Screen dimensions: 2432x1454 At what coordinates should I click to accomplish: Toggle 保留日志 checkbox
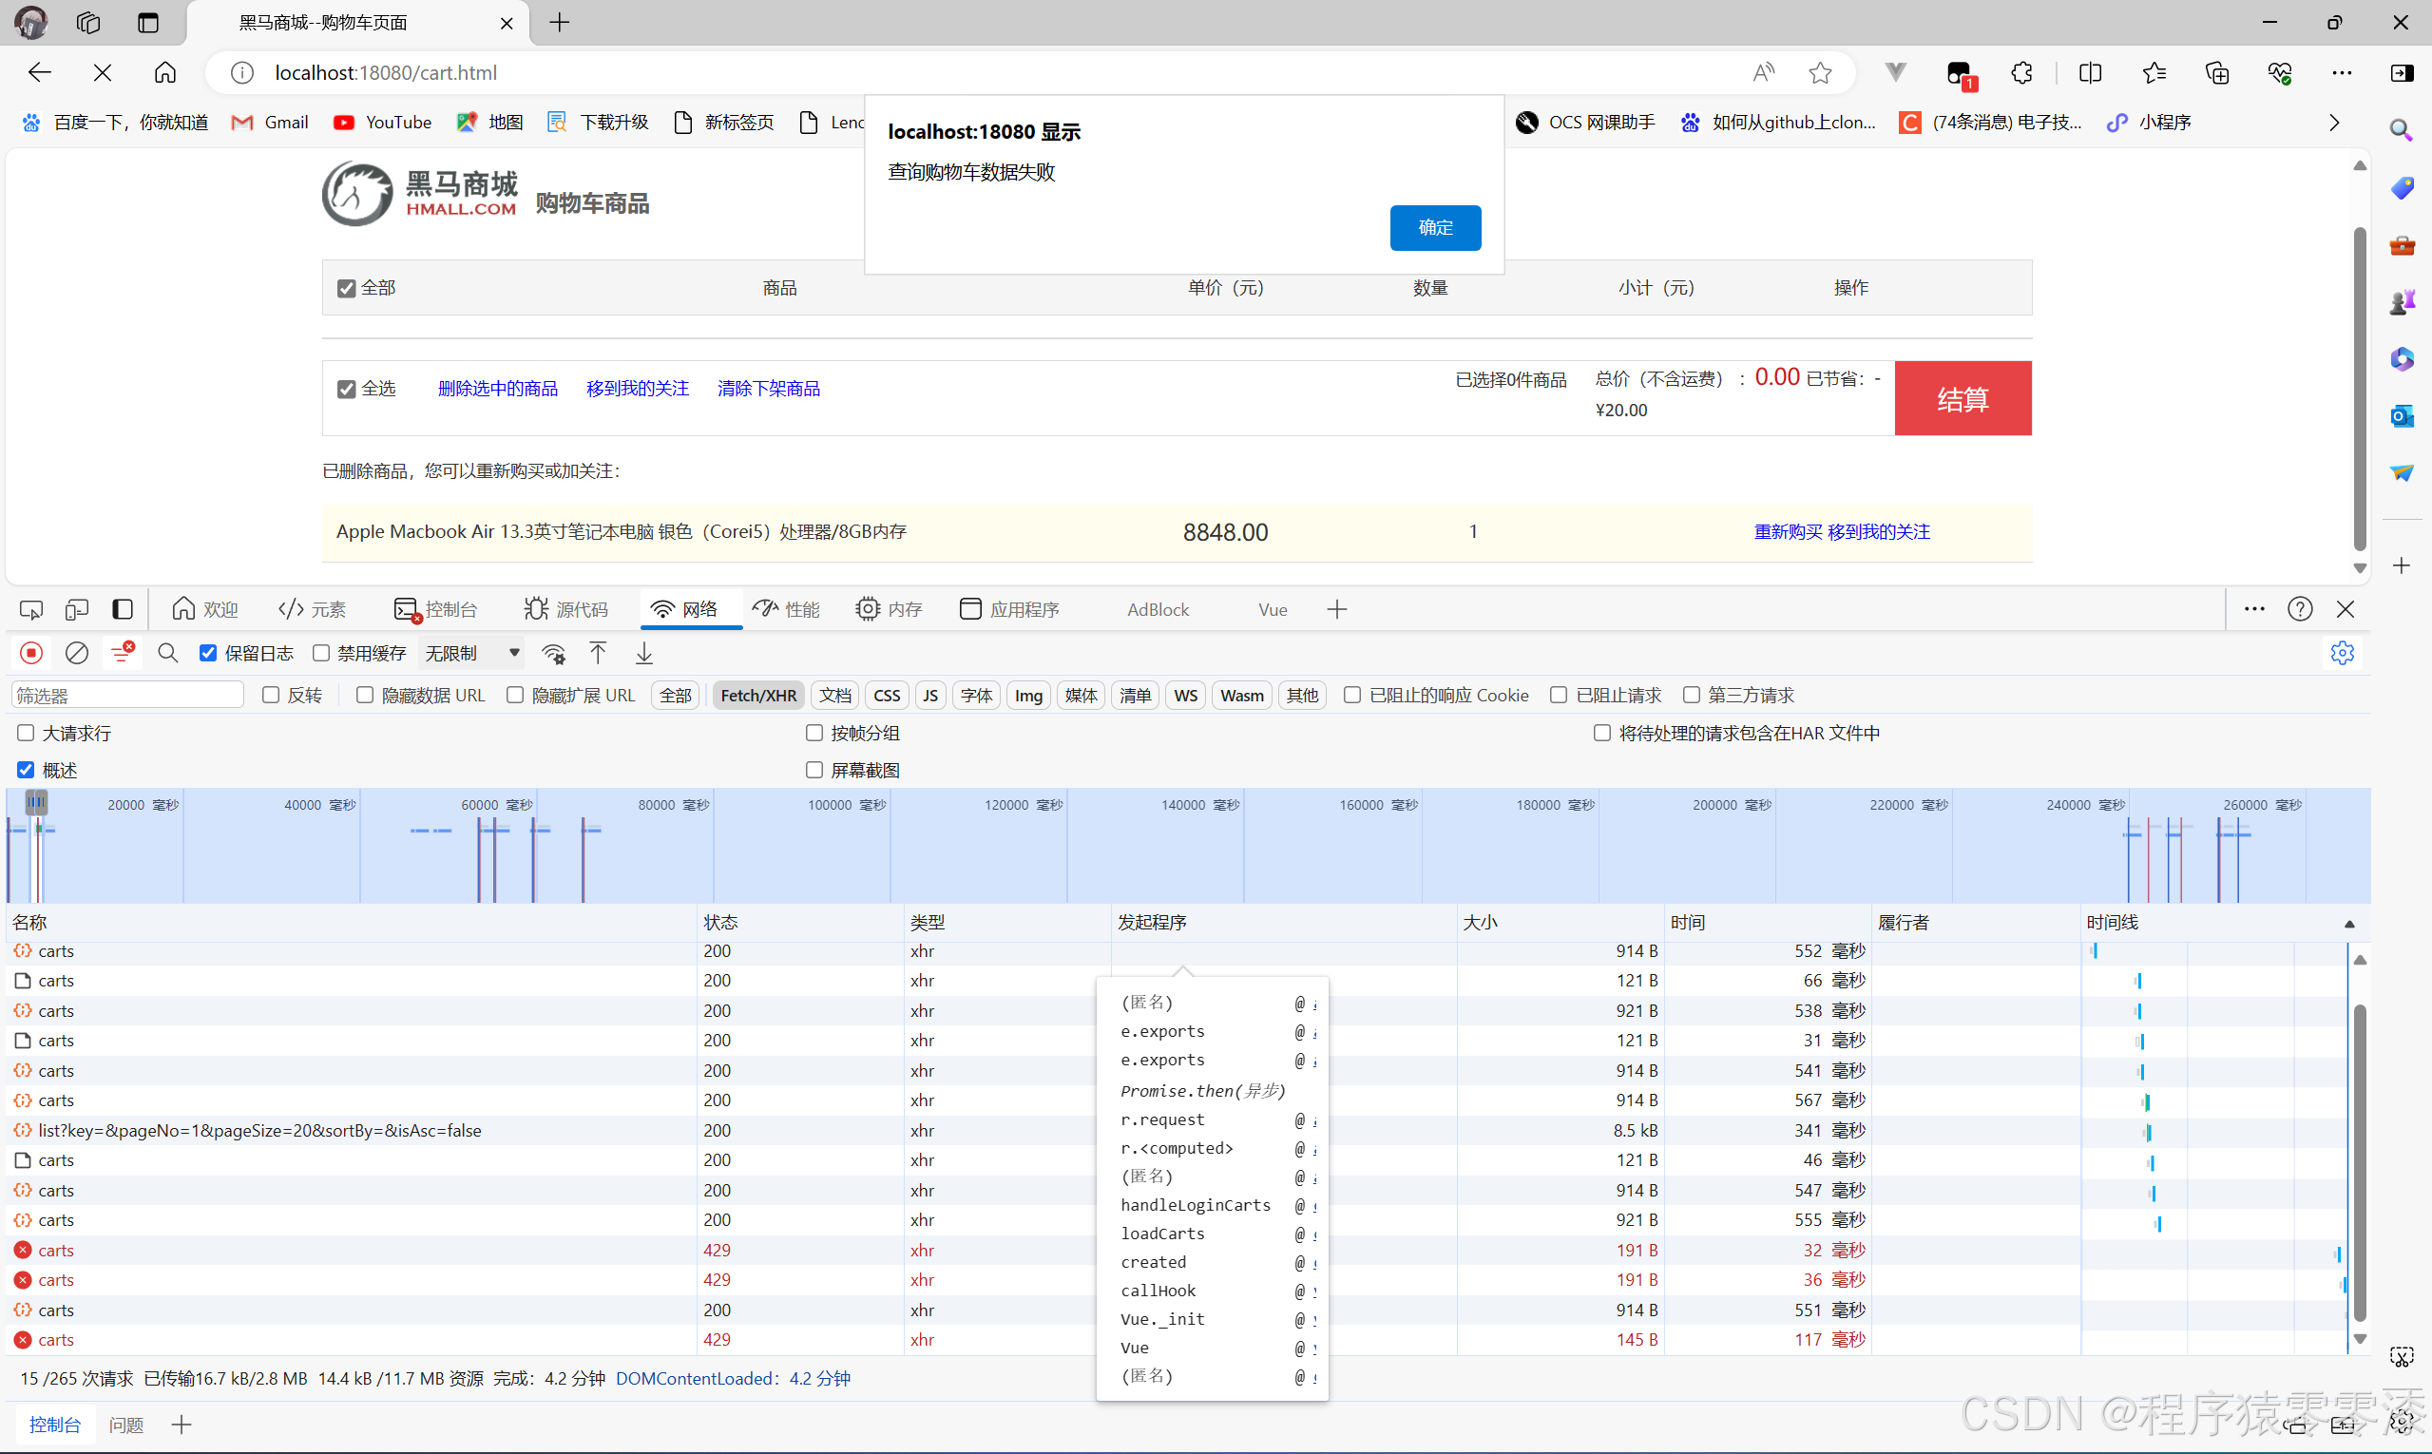point(208,653)
